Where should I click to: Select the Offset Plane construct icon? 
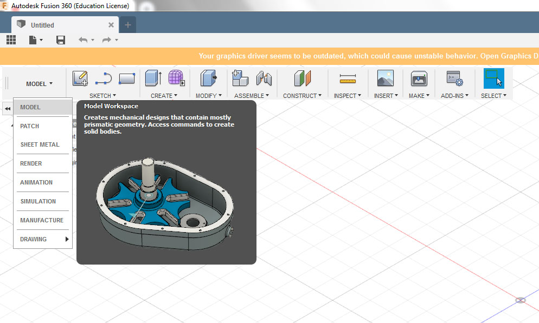click(x=303, y=78)
